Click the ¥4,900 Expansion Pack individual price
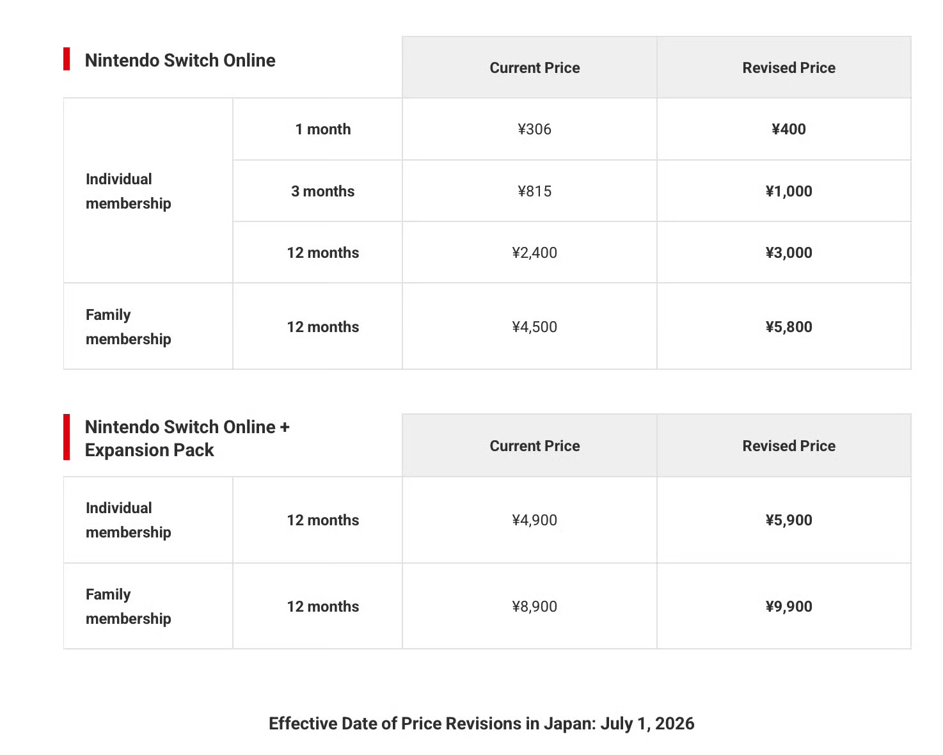The width and height of the screenshot is (943, 755). [535, 520]
